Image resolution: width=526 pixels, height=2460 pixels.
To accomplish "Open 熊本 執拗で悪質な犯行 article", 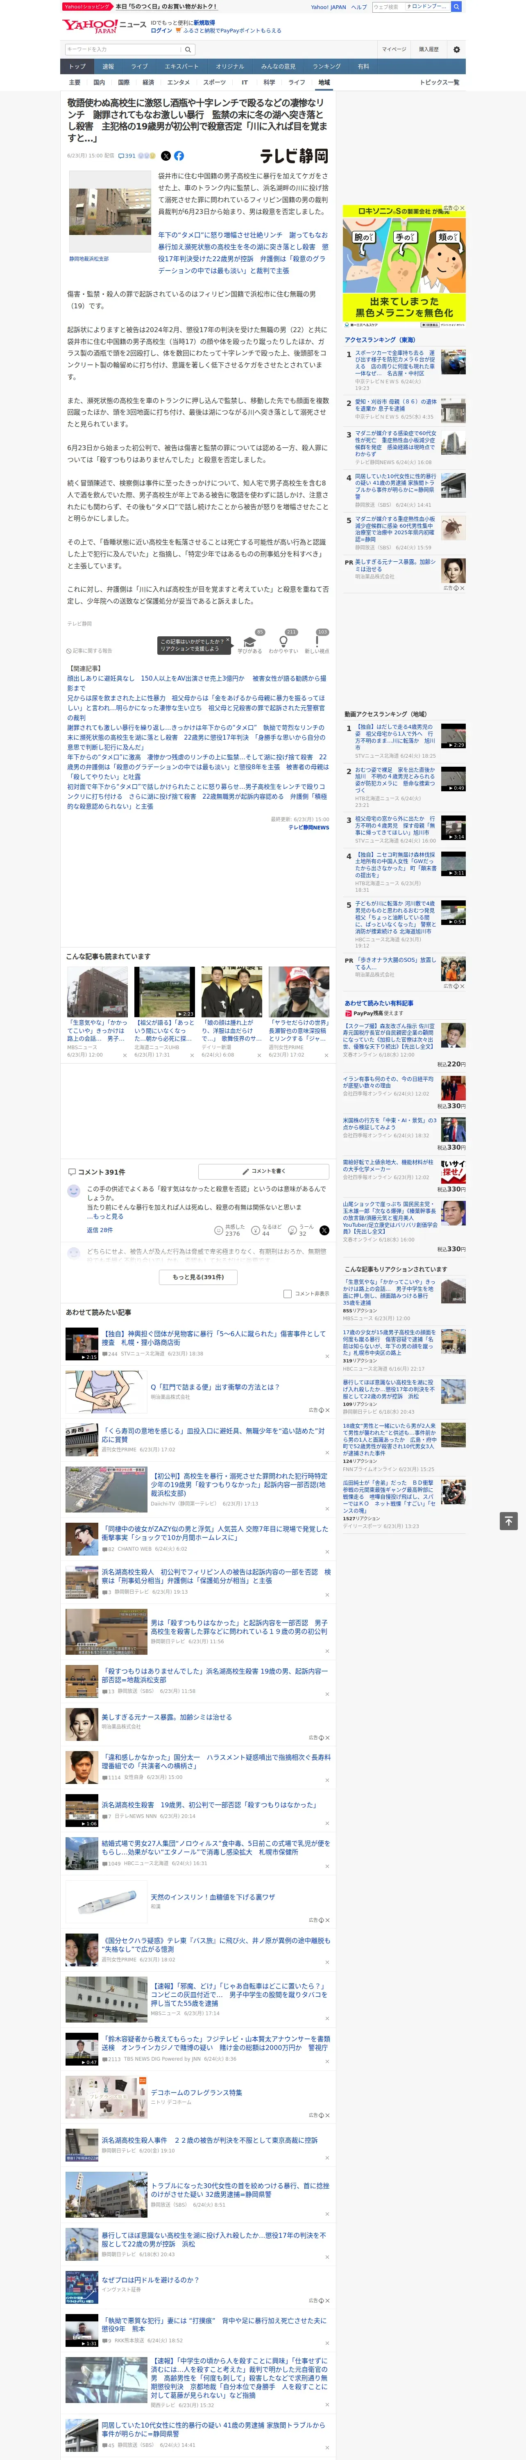I will pos(214,2323).
